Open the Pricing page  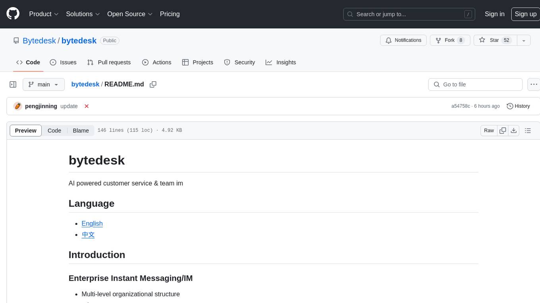[170, 14]
